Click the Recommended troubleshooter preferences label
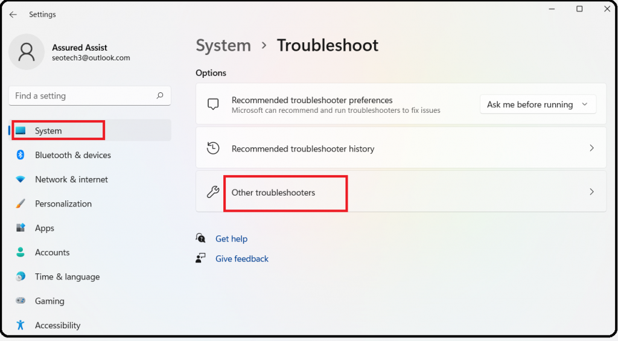The width and height of the screenshot is (618, 341). click(x=312, y=100)
